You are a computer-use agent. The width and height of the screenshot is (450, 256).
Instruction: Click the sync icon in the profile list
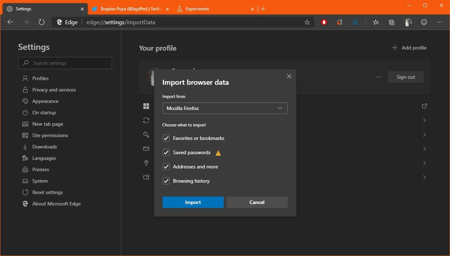[146, 120]
